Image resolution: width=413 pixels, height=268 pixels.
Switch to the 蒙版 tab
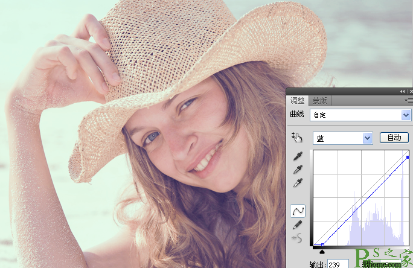click(319, 101)
